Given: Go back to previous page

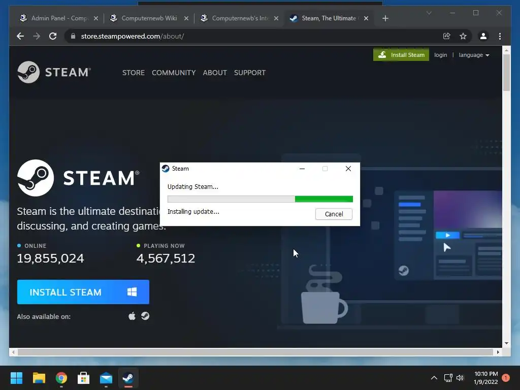Looking at the screenshot, I should pyautogui.click(x=20, y=36).
